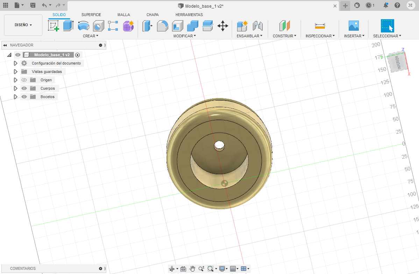
Task: Select the Fillet tool
Action: click(x=163, y=26)
